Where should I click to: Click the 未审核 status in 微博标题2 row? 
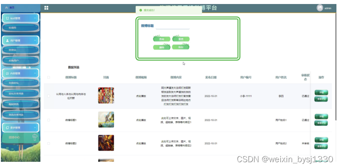(305, 143)
